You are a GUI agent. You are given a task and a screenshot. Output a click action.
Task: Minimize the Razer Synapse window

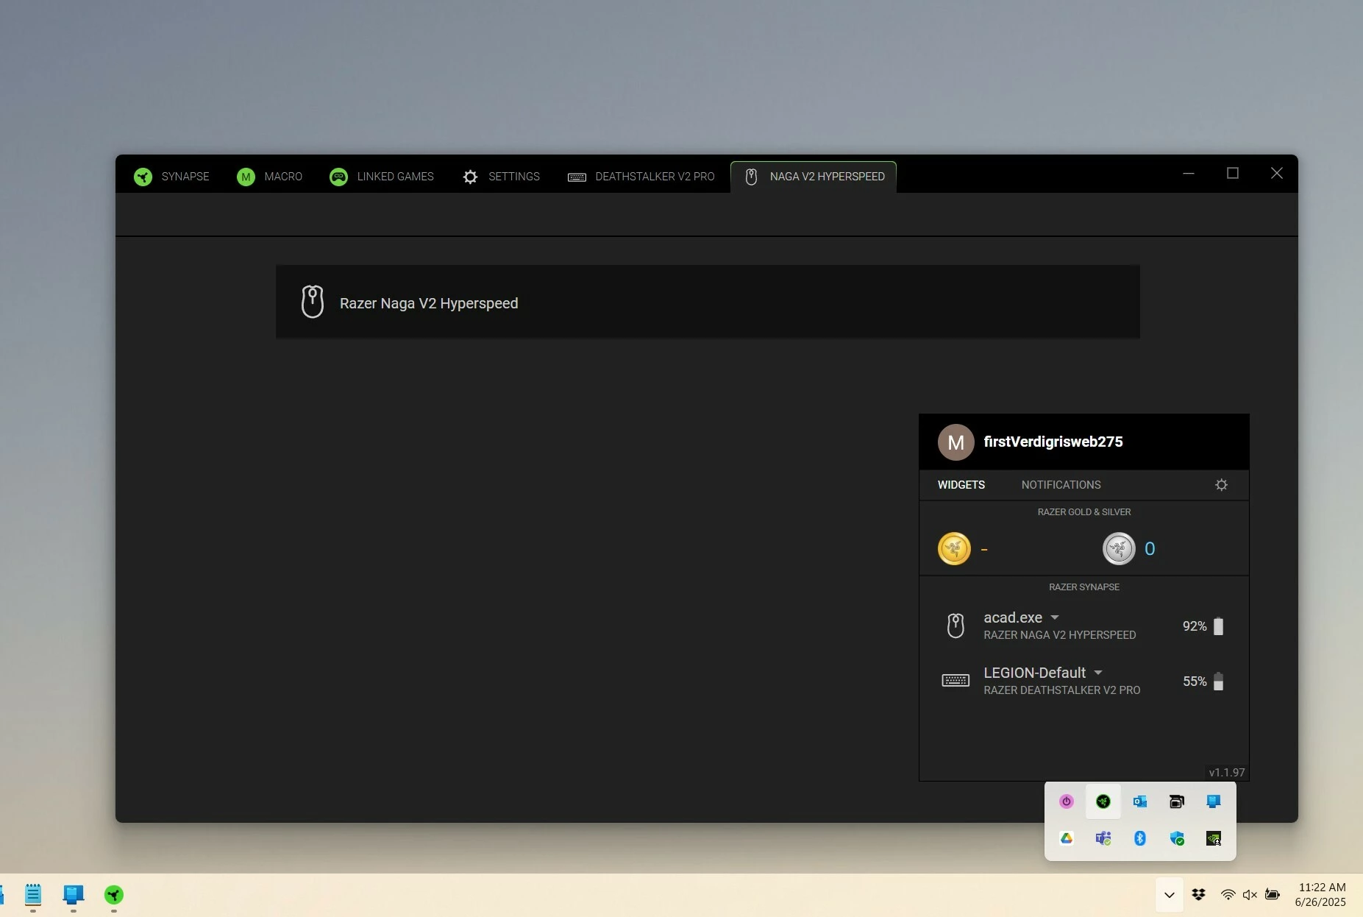[1189, 174]
